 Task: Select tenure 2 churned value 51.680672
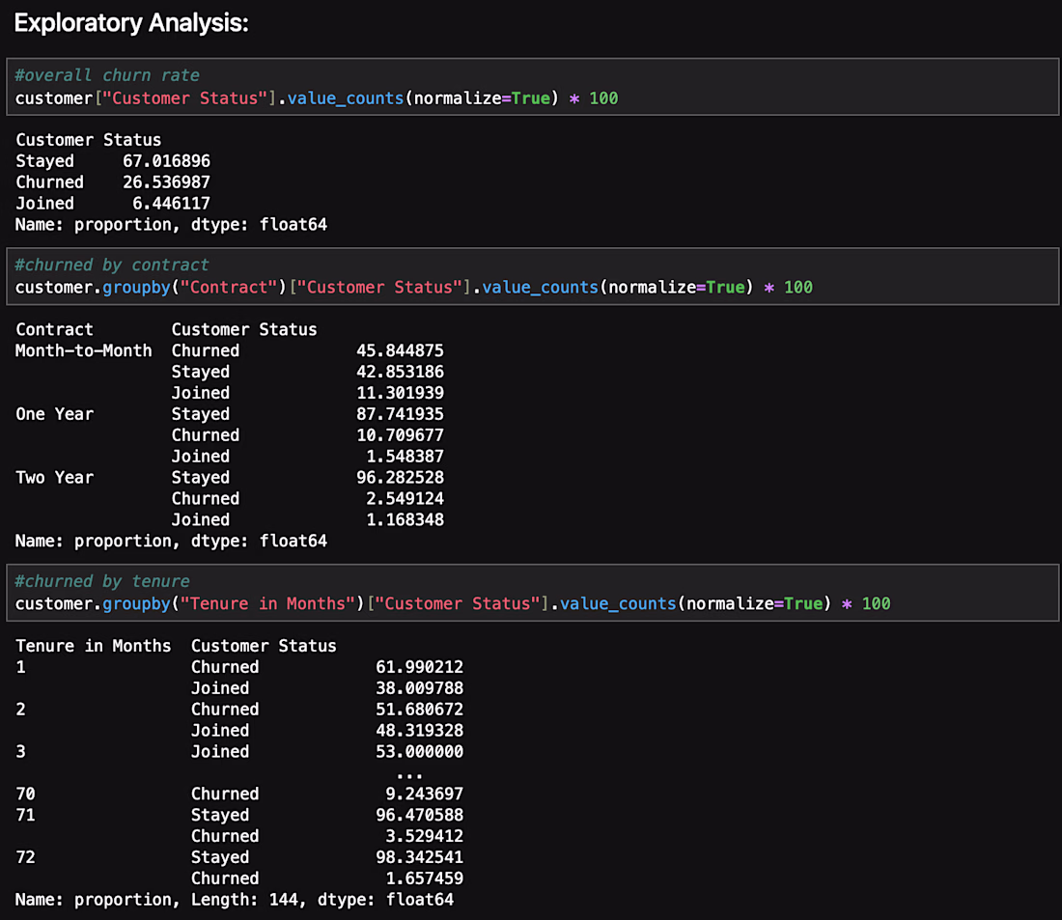[x=420, y=710]
